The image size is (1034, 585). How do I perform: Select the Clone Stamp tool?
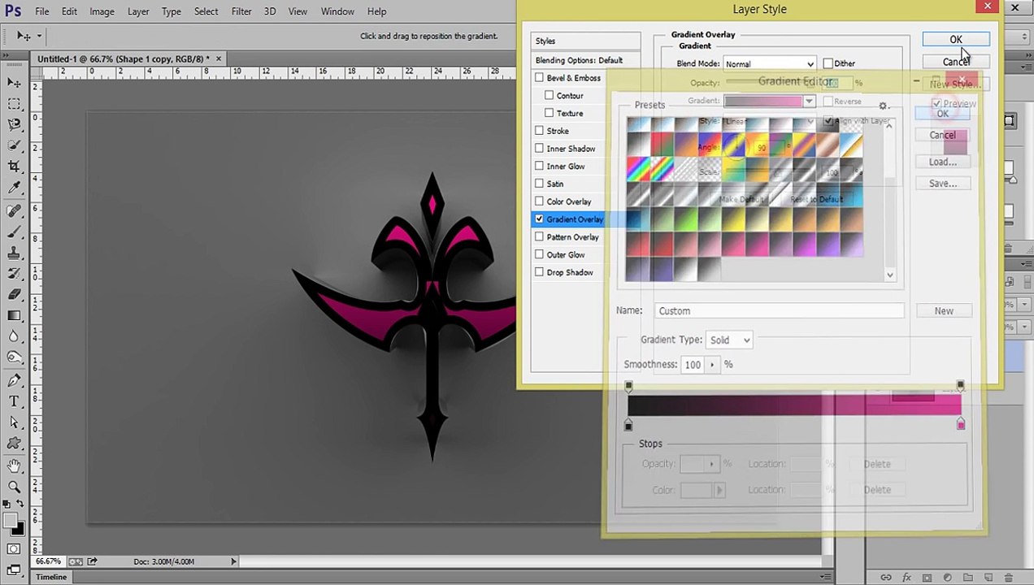pyautogui.click(x=15, y=253)
